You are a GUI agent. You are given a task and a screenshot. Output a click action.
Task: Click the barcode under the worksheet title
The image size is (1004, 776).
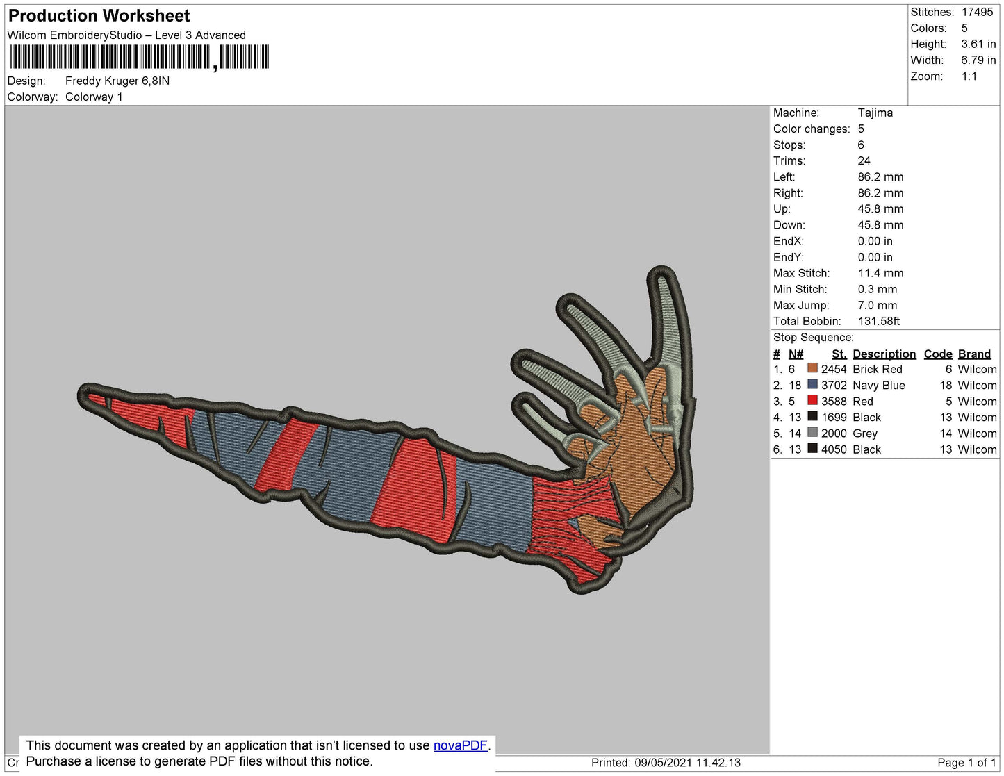139,57
